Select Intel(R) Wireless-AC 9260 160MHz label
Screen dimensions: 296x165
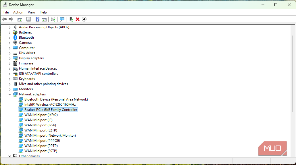coord(50,105)
